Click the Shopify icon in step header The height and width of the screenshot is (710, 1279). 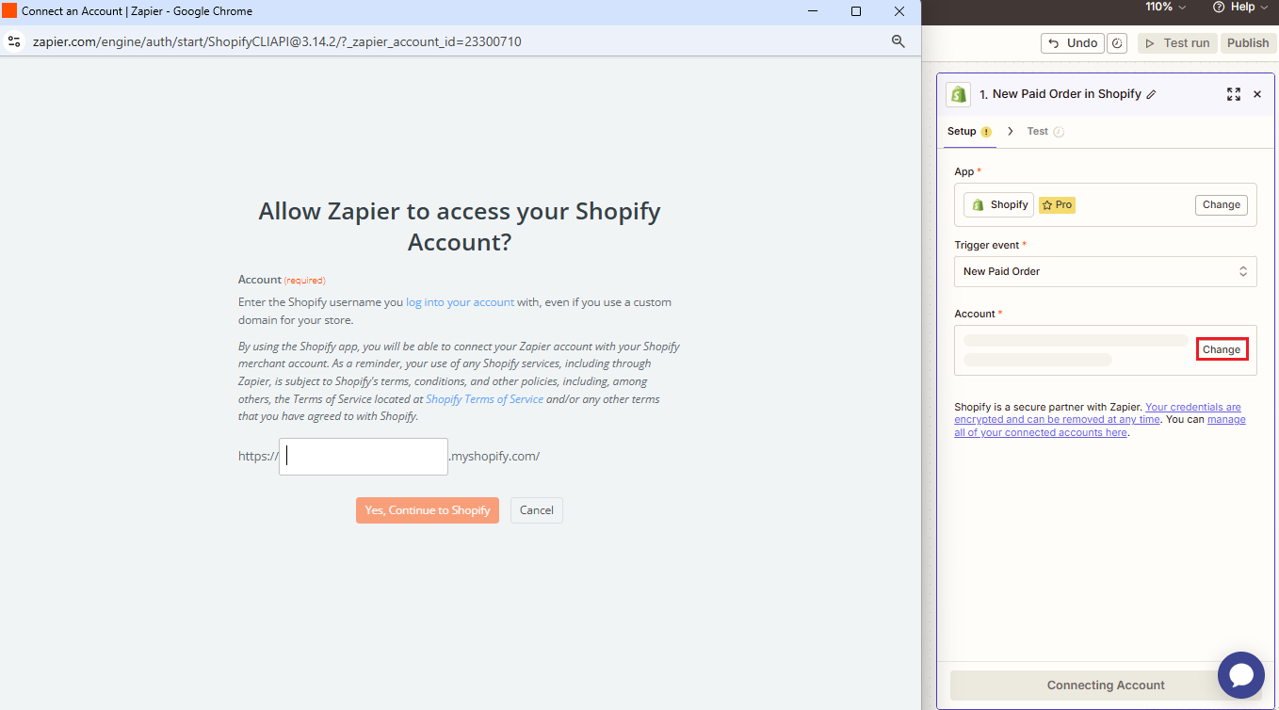coord(959,94)
